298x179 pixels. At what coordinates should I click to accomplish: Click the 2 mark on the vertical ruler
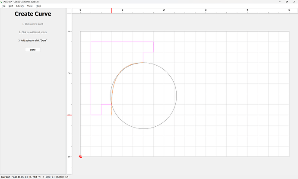pos(69,73)
